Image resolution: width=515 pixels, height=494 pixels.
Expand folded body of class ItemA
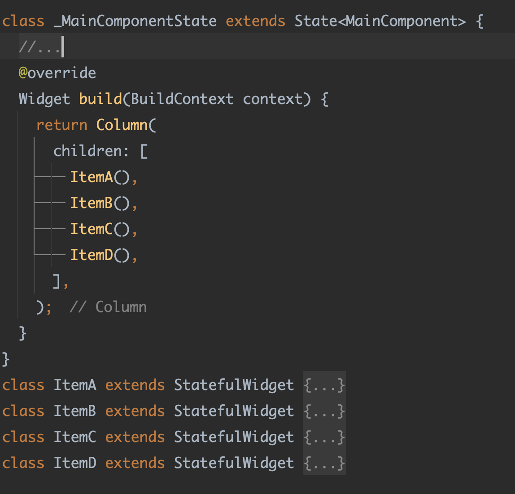[x=324, y=385]
